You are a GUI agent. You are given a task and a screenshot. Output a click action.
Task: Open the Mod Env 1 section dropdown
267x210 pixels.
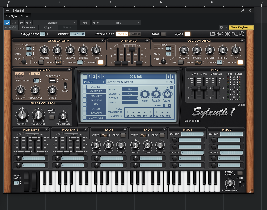pos(47,130)
